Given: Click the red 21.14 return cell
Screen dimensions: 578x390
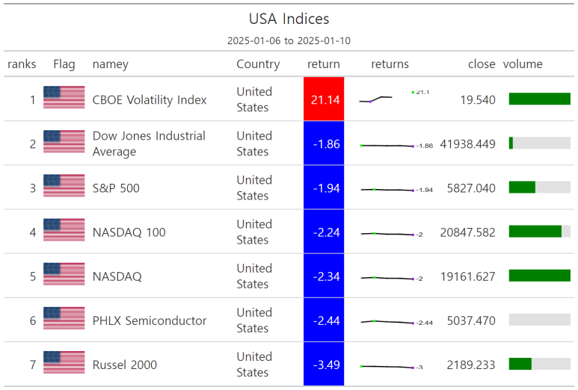Looking at the screenshot, I should (x=324, y=99).
